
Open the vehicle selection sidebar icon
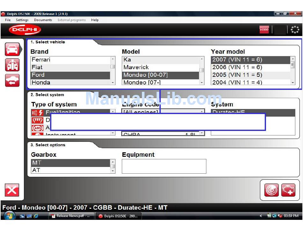12,49
